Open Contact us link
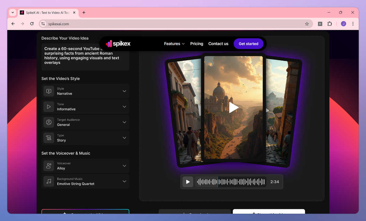This screenshot has height=221, width=366. point(218,44)
